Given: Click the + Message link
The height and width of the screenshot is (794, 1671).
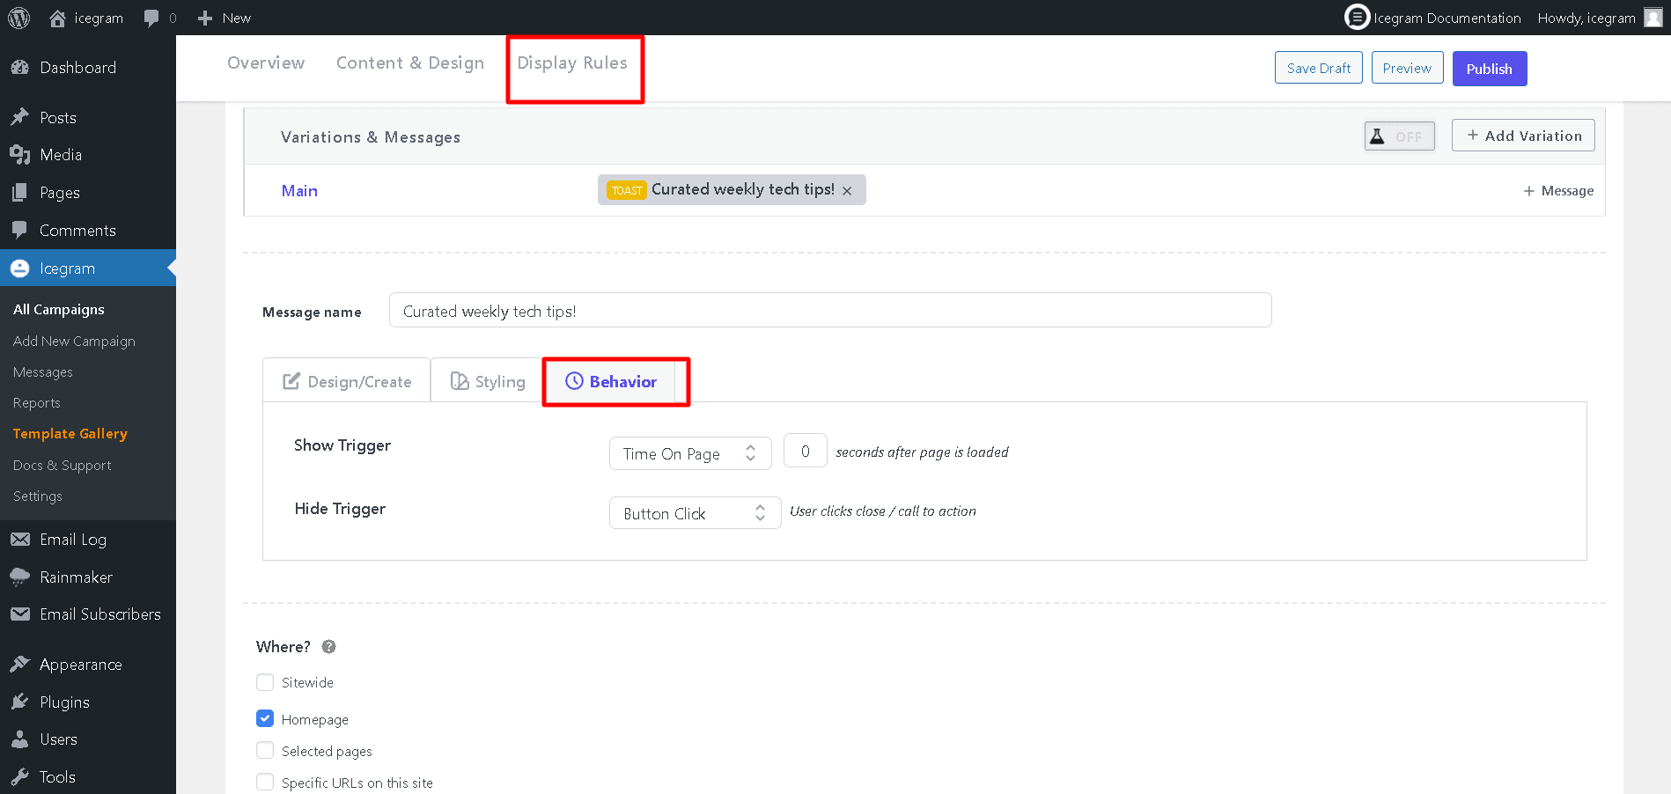Looking at the screenshot, I should [x=1558, y=191].
